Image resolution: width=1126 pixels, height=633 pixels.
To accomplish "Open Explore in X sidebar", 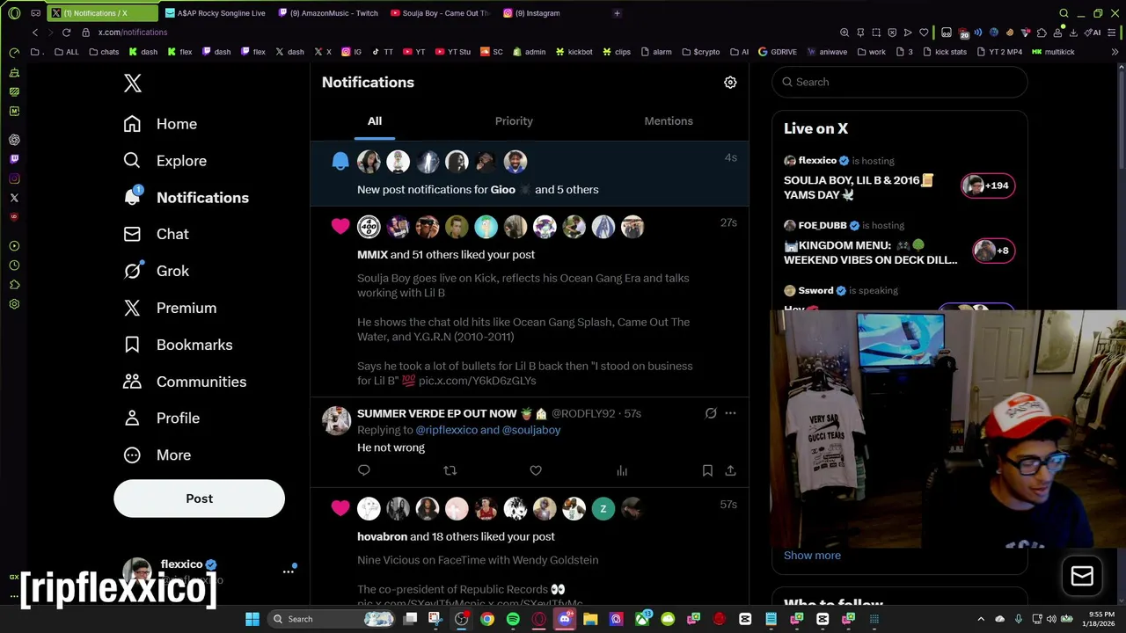I will tap(165, 161).
